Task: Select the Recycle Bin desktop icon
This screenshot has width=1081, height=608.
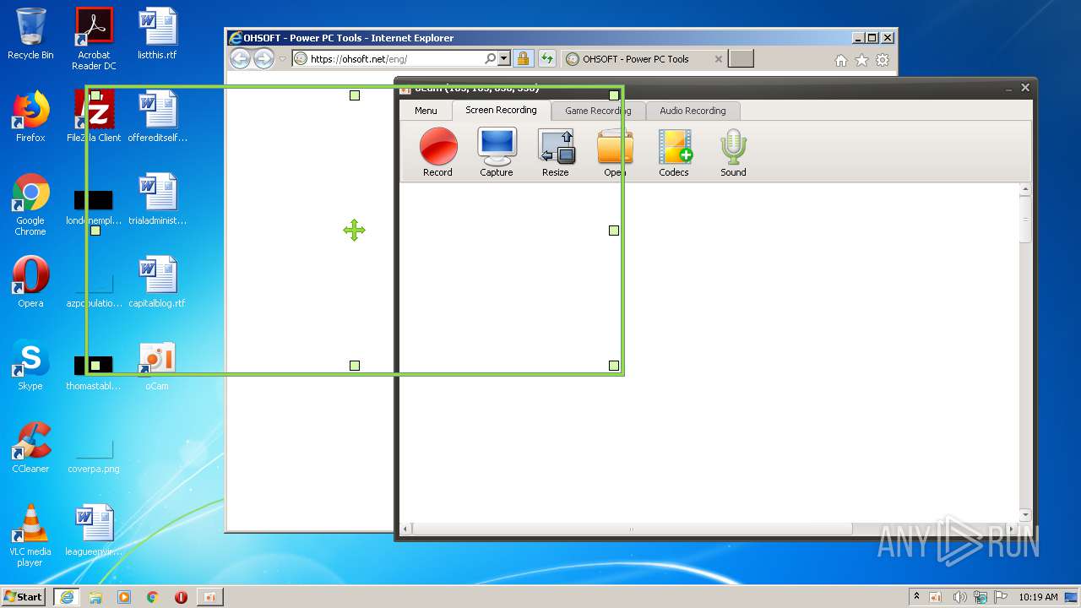Action: [x=30, y=35]
